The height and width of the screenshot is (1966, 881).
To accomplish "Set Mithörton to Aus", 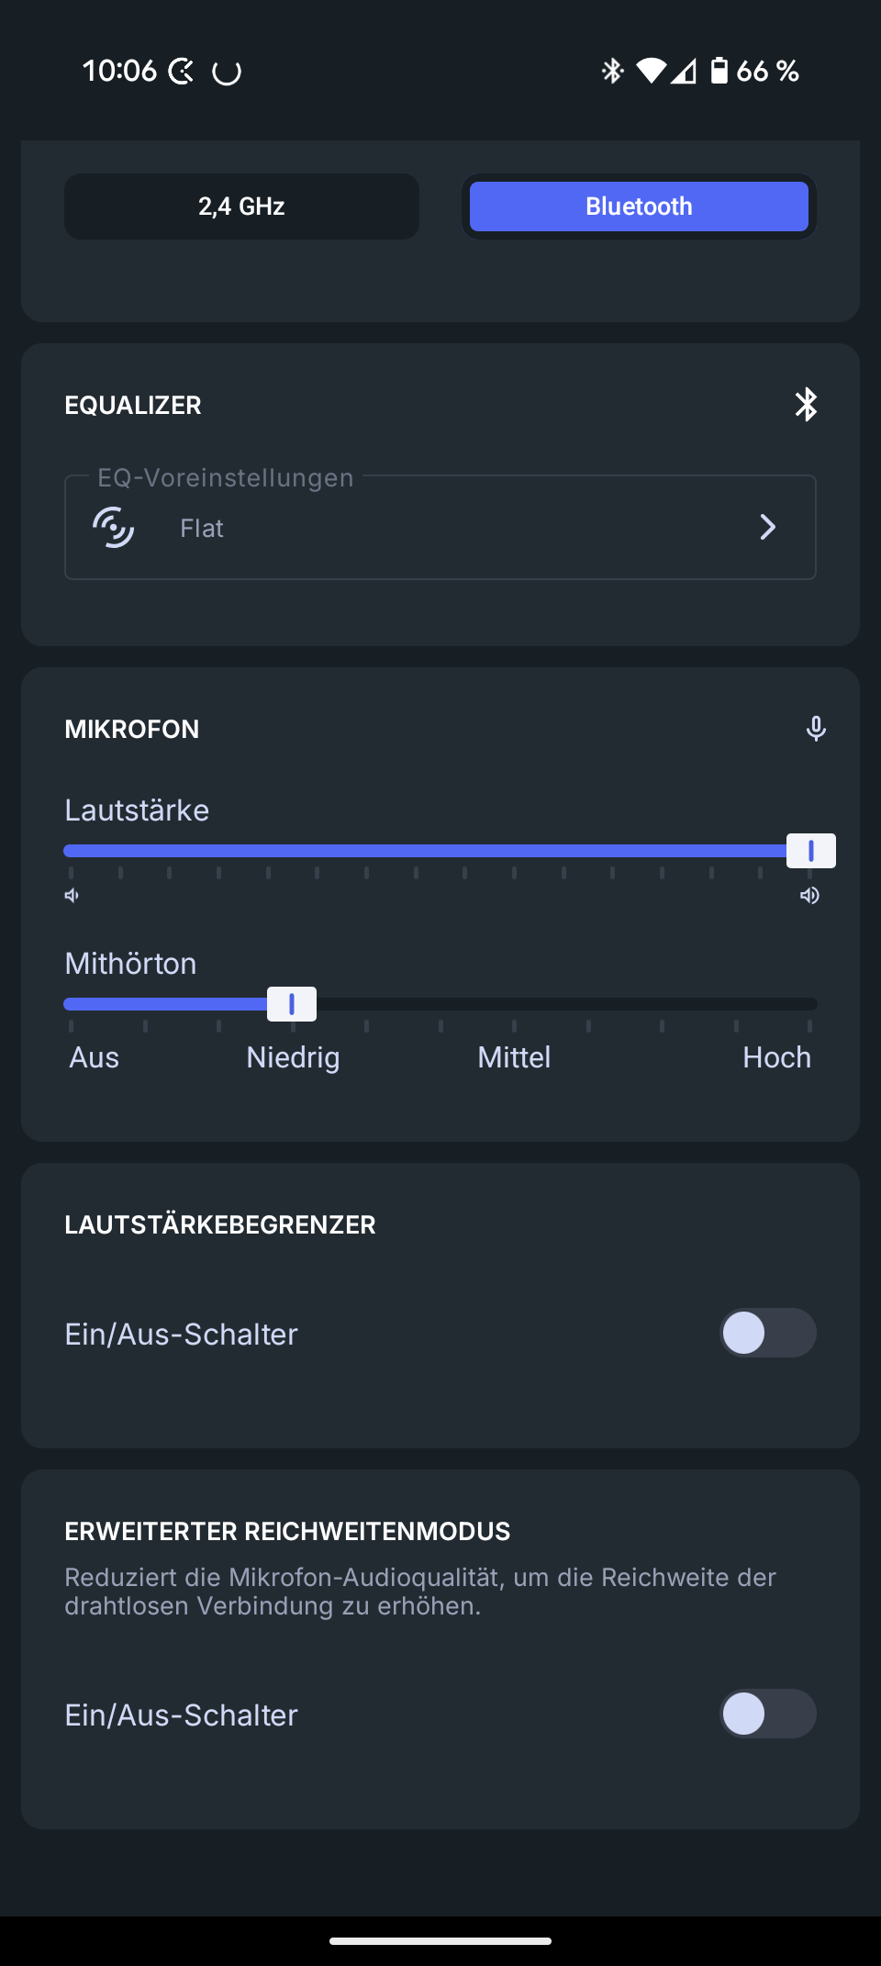I will (x=71, y=1005).
